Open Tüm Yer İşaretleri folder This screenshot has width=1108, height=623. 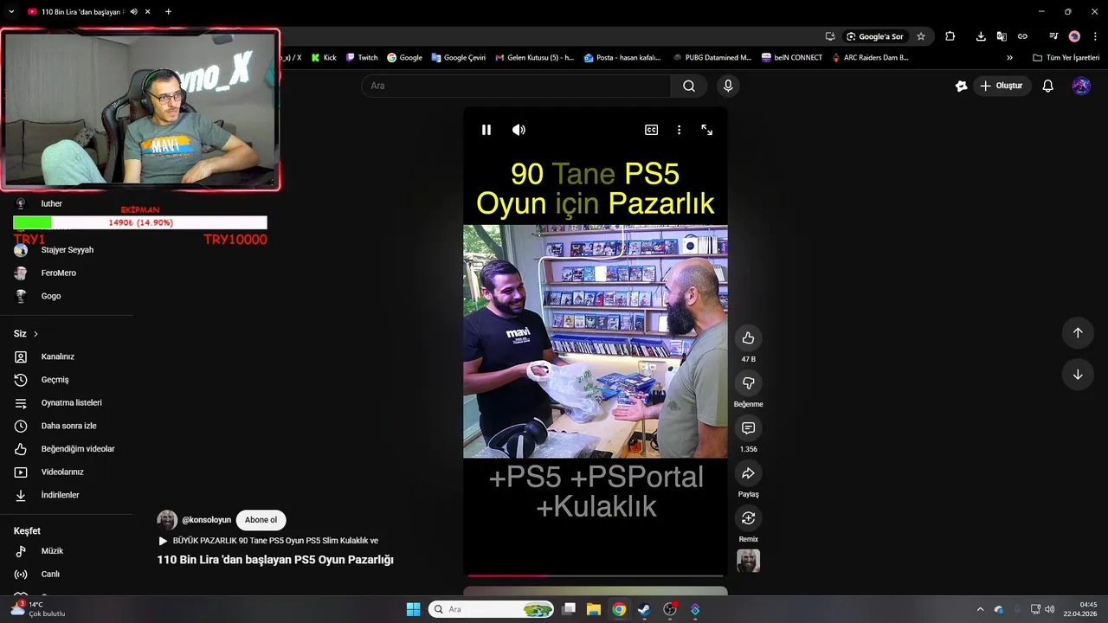tap(1066, 58)
